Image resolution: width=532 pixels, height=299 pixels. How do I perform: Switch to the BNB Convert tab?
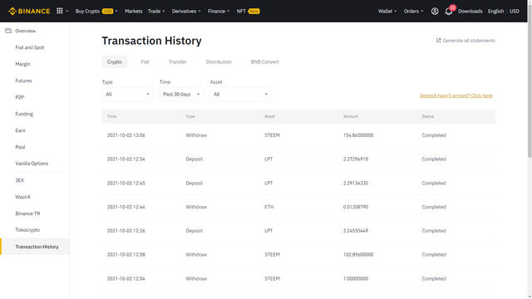tap(264, 61)
